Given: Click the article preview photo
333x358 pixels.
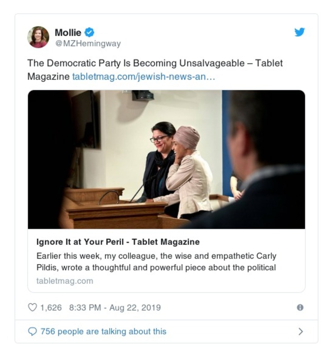Looking at the screenshot, I should [166, 159].
